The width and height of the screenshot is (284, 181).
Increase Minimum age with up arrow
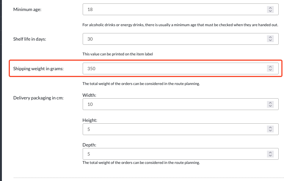click(270, 8)
